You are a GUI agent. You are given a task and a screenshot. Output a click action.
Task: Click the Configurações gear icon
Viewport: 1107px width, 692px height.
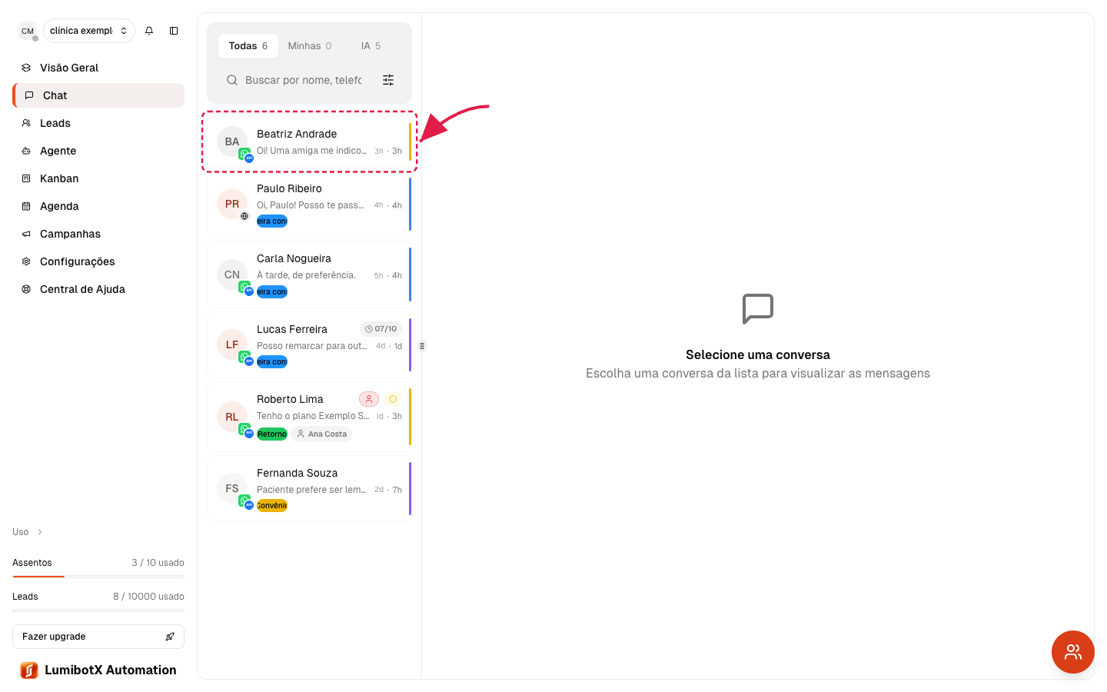point(26,261)
